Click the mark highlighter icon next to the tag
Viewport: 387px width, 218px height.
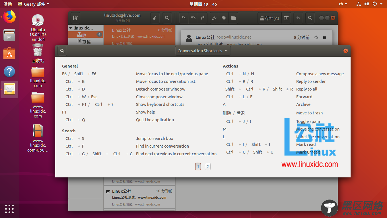[215, 18]
